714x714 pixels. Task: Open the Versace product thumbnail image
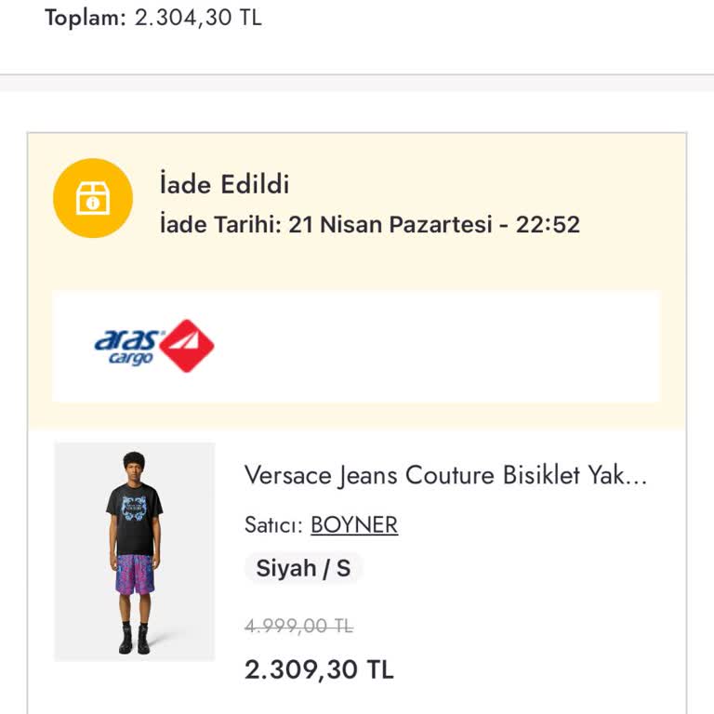coord(135,552)
